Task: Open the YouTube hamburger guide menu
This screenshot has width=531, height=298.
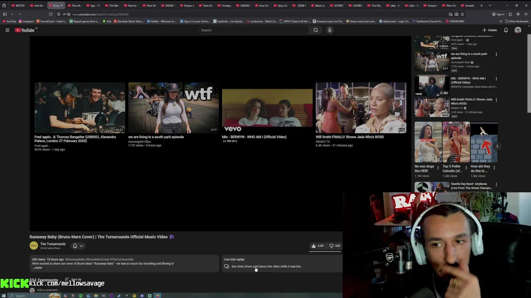Action: [x=7, y=30]
